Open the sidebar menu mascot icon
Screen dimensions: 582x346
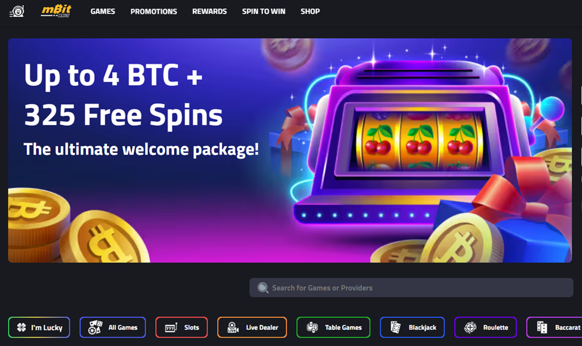(17, 11)
